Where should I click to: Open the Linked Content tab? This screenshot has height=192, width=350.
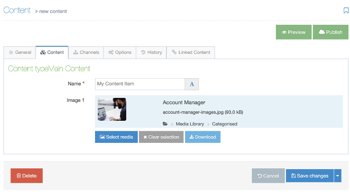tap(191, 53)
